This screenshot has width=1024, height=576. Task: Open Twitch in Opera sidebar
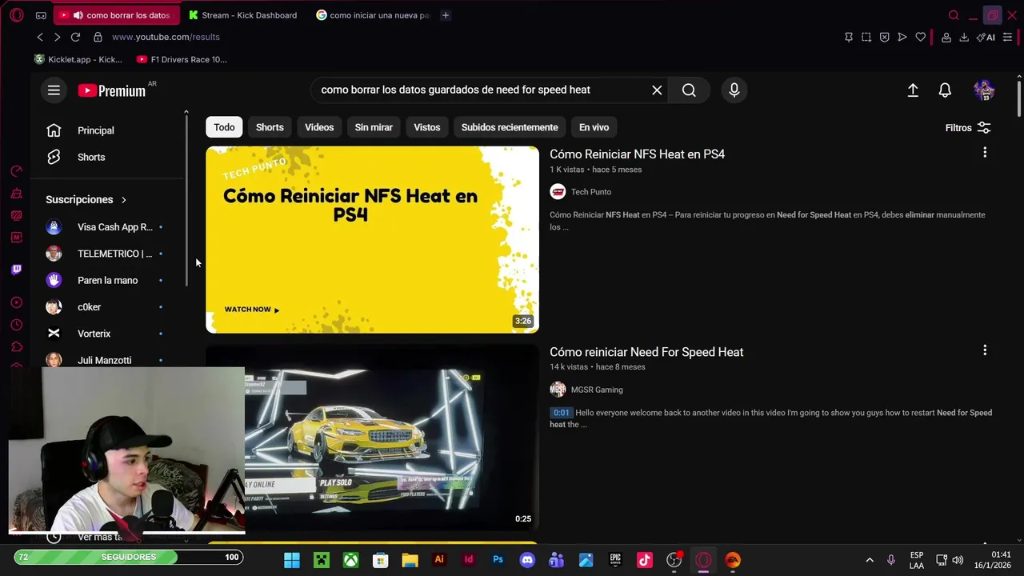click(16, 270)
